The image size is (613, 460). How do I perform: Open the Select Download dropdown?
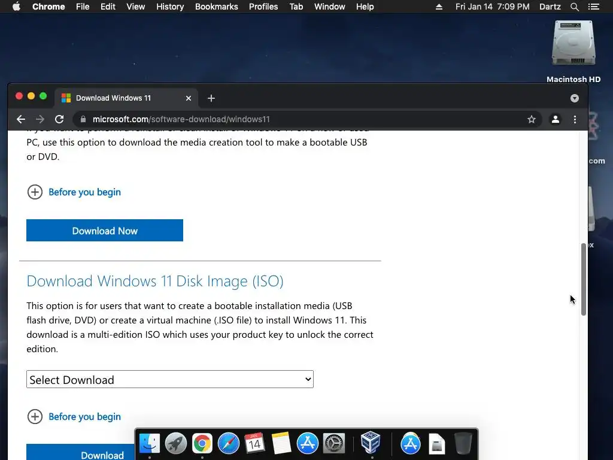(x=170, y=379)
